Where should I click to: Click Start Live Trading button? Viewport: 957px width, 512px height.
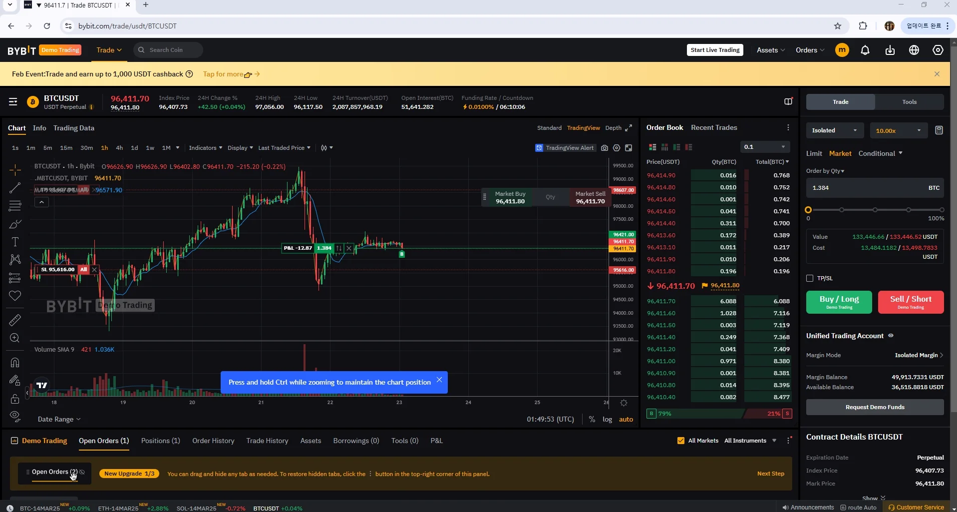tap(715, 50)
